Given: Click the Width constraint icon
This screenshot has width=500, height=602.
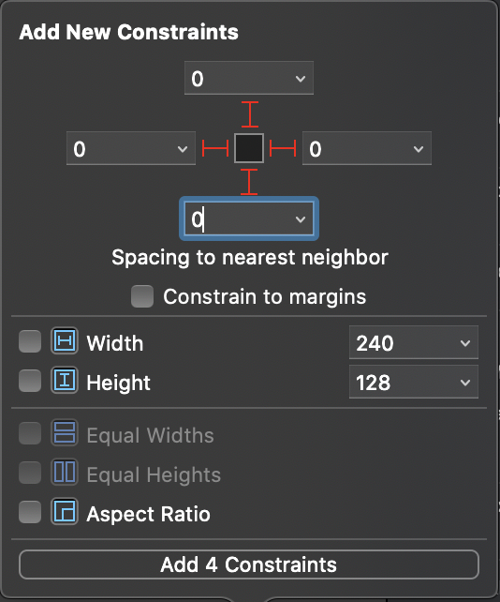Looking at the screenshot, I should coord(65,340).
